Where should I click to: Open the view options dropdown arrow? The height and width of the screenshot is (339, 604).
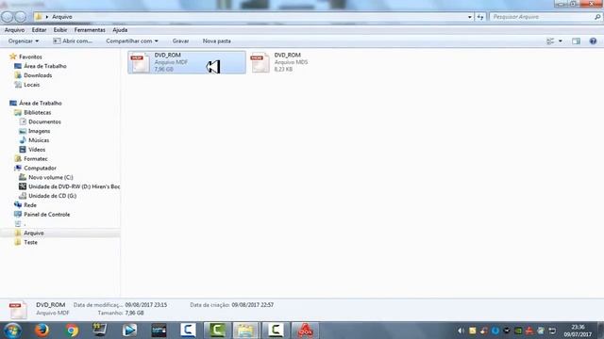click(560, 41)
